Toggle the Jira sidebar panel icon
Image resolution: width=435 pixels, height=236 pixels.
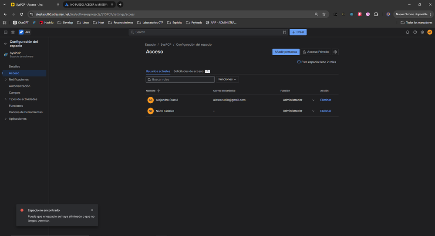click(x=6, y=32)
